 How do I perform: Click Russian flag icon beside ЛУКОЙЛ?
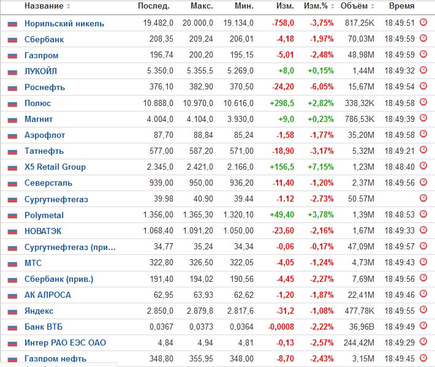[12, 72]
